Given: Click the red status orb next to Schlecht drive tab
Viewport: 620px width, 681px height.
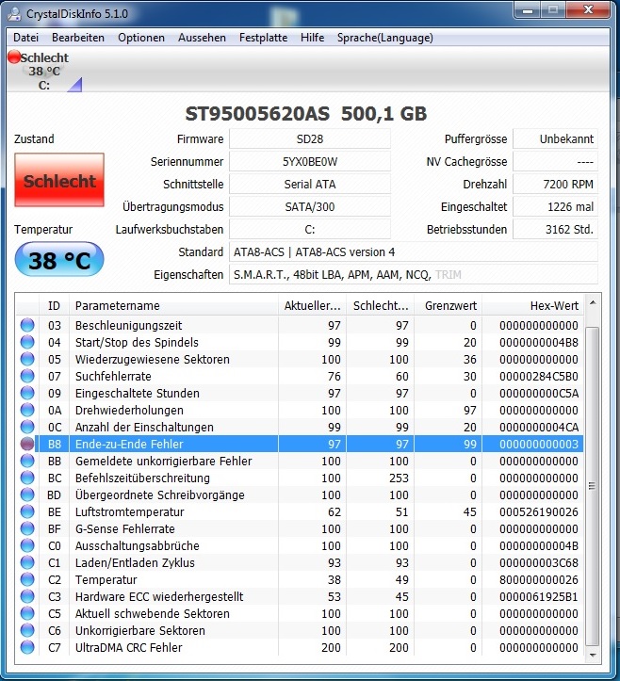Looking at the screenshot, I should [14, 57].
